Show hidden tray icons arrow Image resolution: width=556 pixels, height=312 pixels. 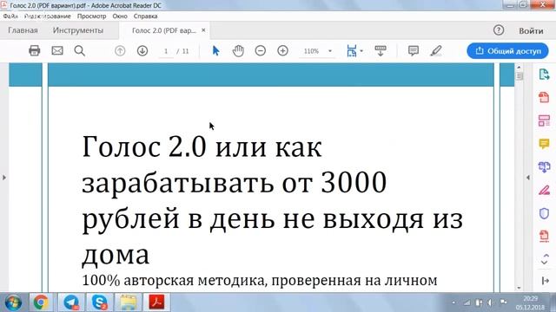coord(453,302)
